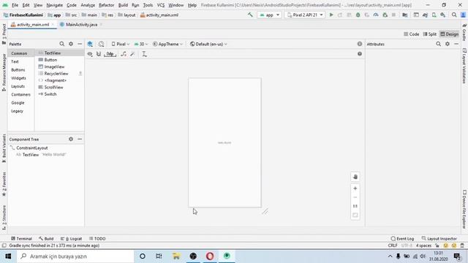The width and height of the screenshot is (468, 263).
Task: Open the File menu
Action: point(15,5)
